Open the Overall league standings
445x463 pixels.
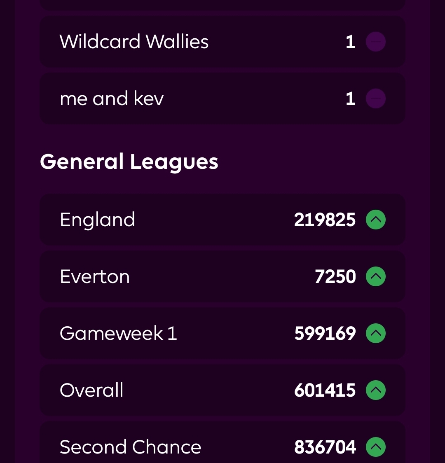(91, 390)
